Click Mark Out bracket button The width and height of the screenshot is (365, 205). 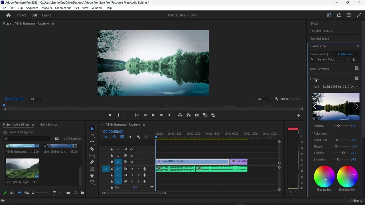126,115
